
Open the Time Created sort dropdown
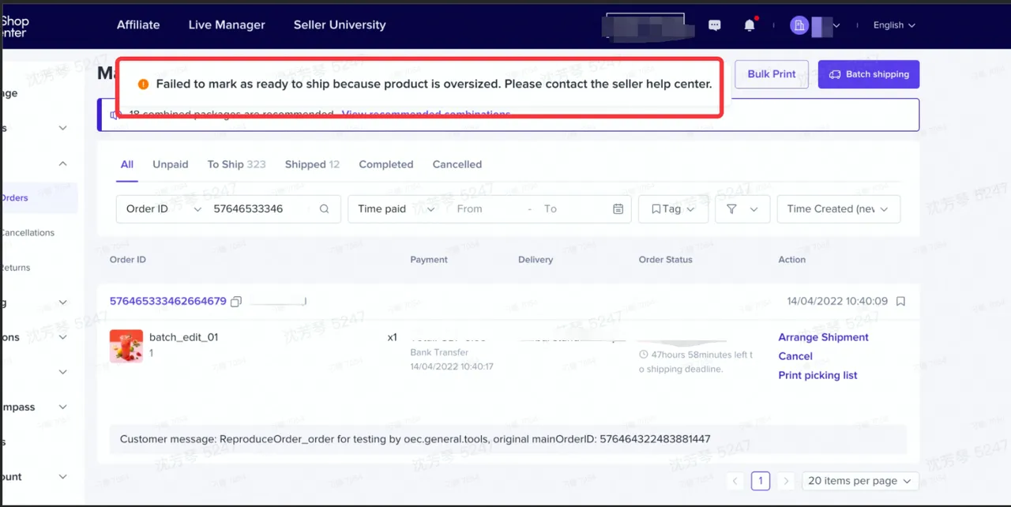838,209
